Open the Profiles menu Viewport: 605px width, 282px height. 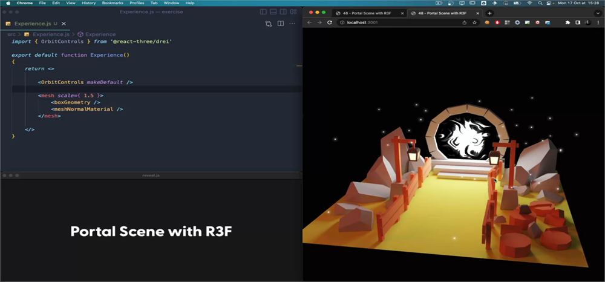(137, 3)
